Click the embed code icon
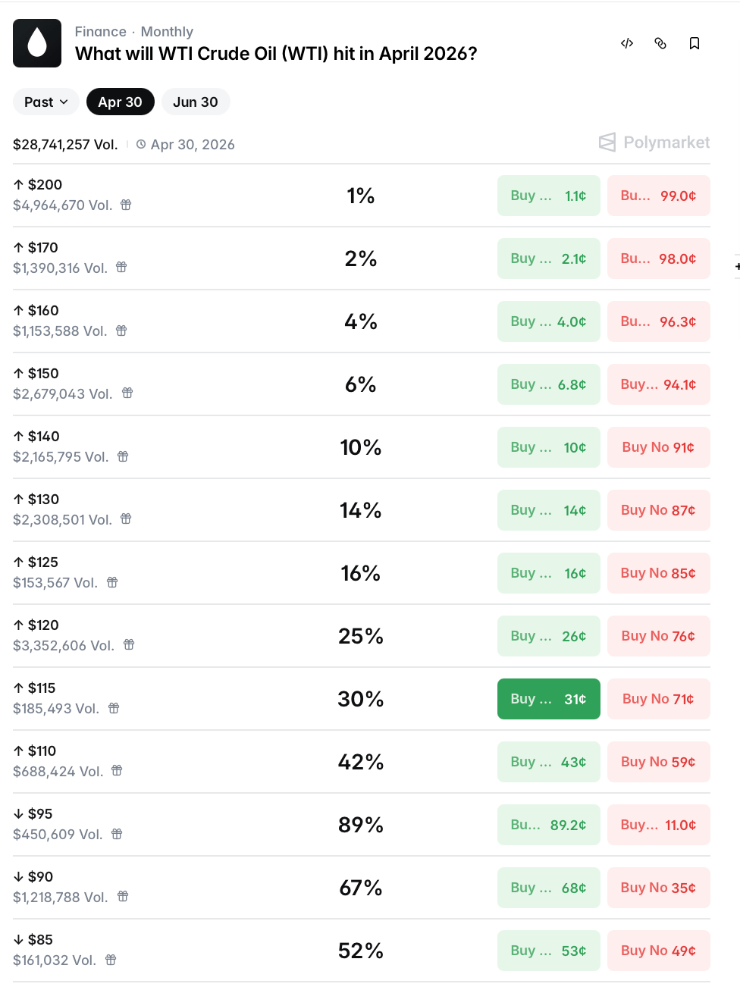Image resolution: width=740 pixels, height=987 pixels. pyautogui.click(x=627, y=43)
